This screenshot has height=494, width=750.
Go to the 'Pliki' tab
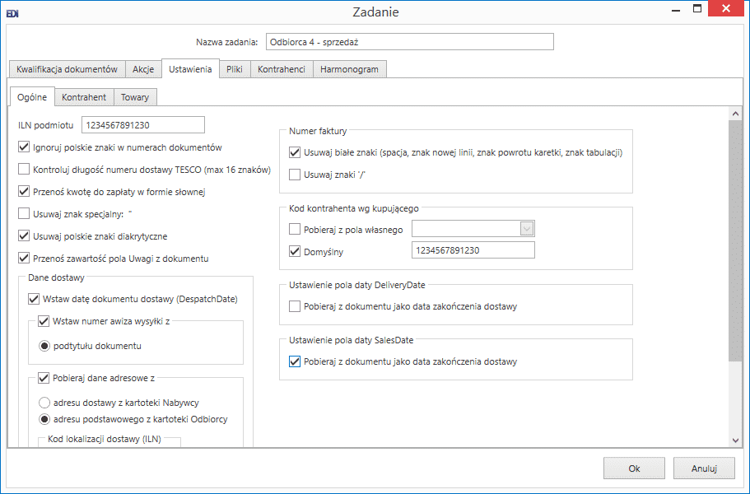235,69
